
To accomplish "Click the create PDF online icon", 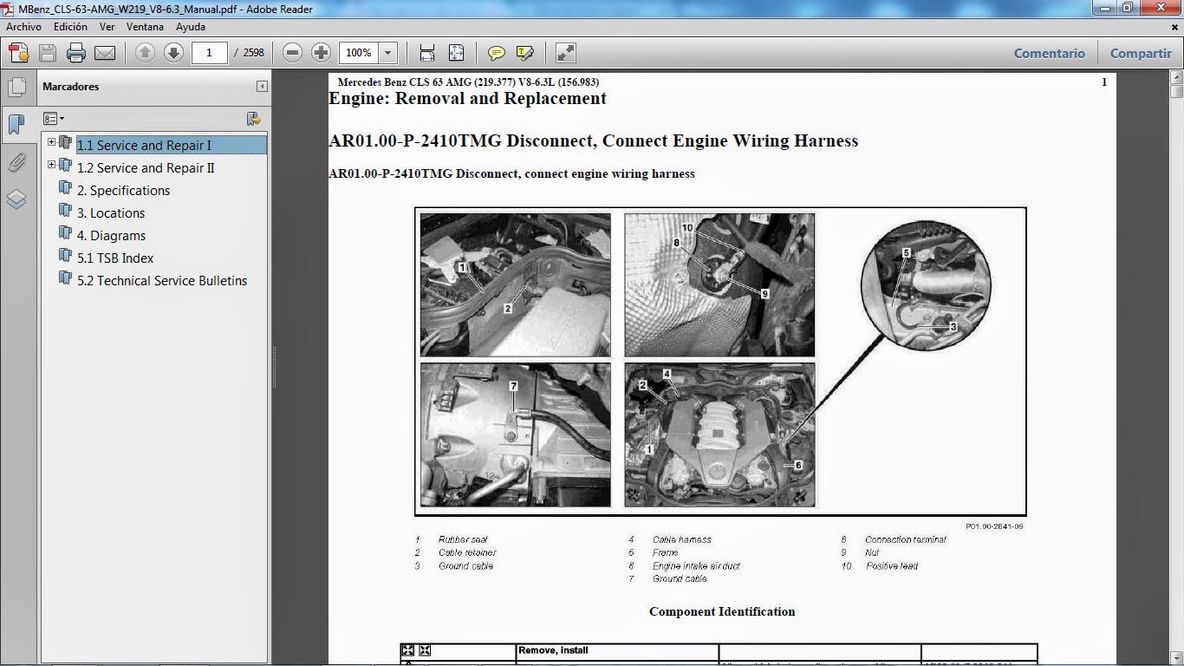I will pos(18,53).
